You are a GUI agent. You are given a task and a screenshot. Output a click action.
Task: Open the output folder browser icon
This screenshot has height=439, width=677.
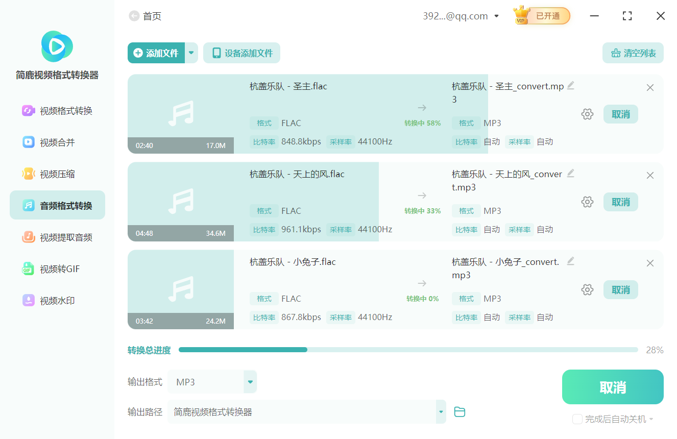coord(460,411)
